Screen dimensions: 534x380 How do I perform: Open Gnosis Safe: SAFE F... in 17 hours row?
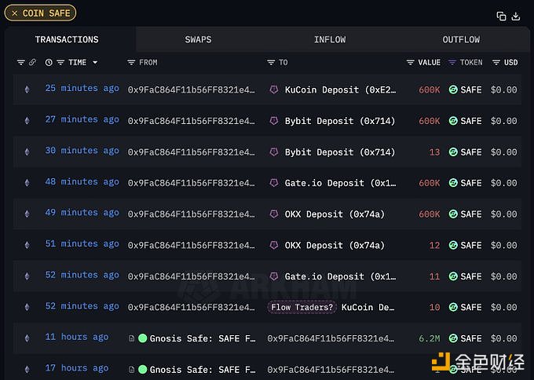(x=203, y=370)
